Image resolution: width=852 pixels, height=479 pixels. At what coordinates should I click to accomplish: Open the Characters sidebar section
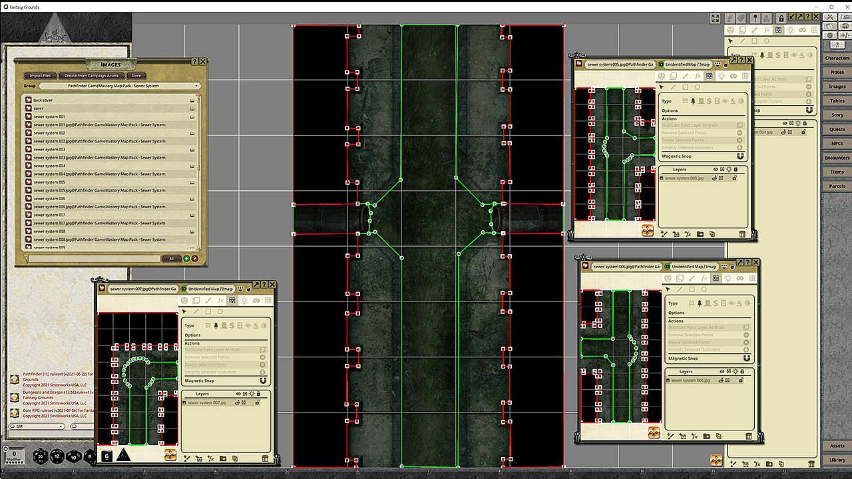[837, 58]
